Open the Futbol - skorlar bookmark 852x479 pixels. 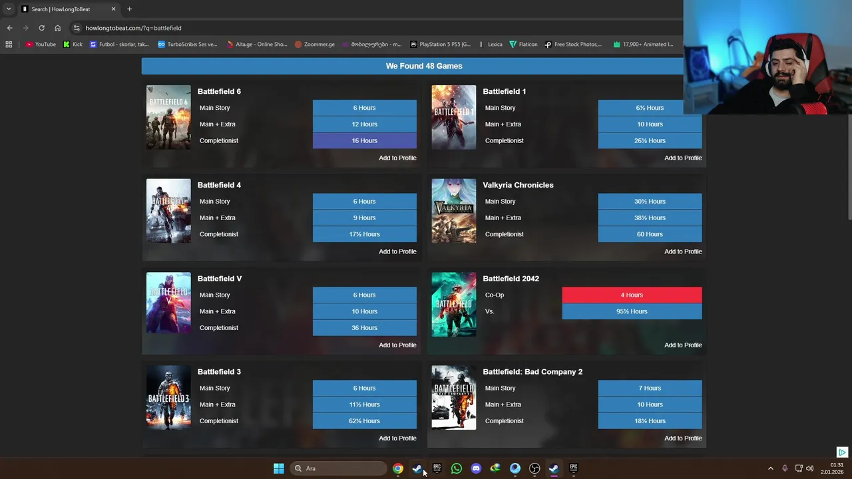click(x=119, y=45)
